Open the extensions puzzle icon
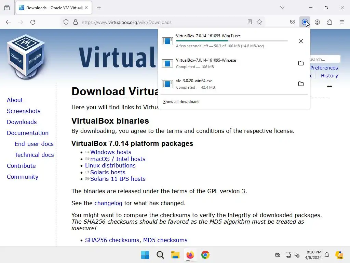 click(329, 22)
